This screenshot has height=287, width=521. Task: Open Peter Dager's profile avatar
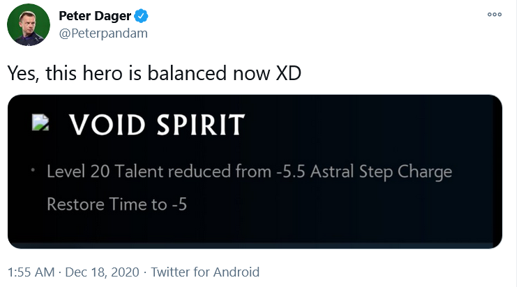coord(29,24)
